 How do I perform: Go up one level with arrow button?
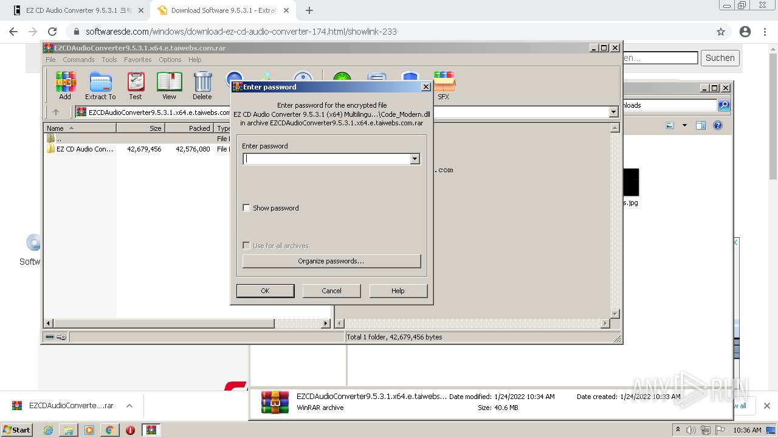56,112
